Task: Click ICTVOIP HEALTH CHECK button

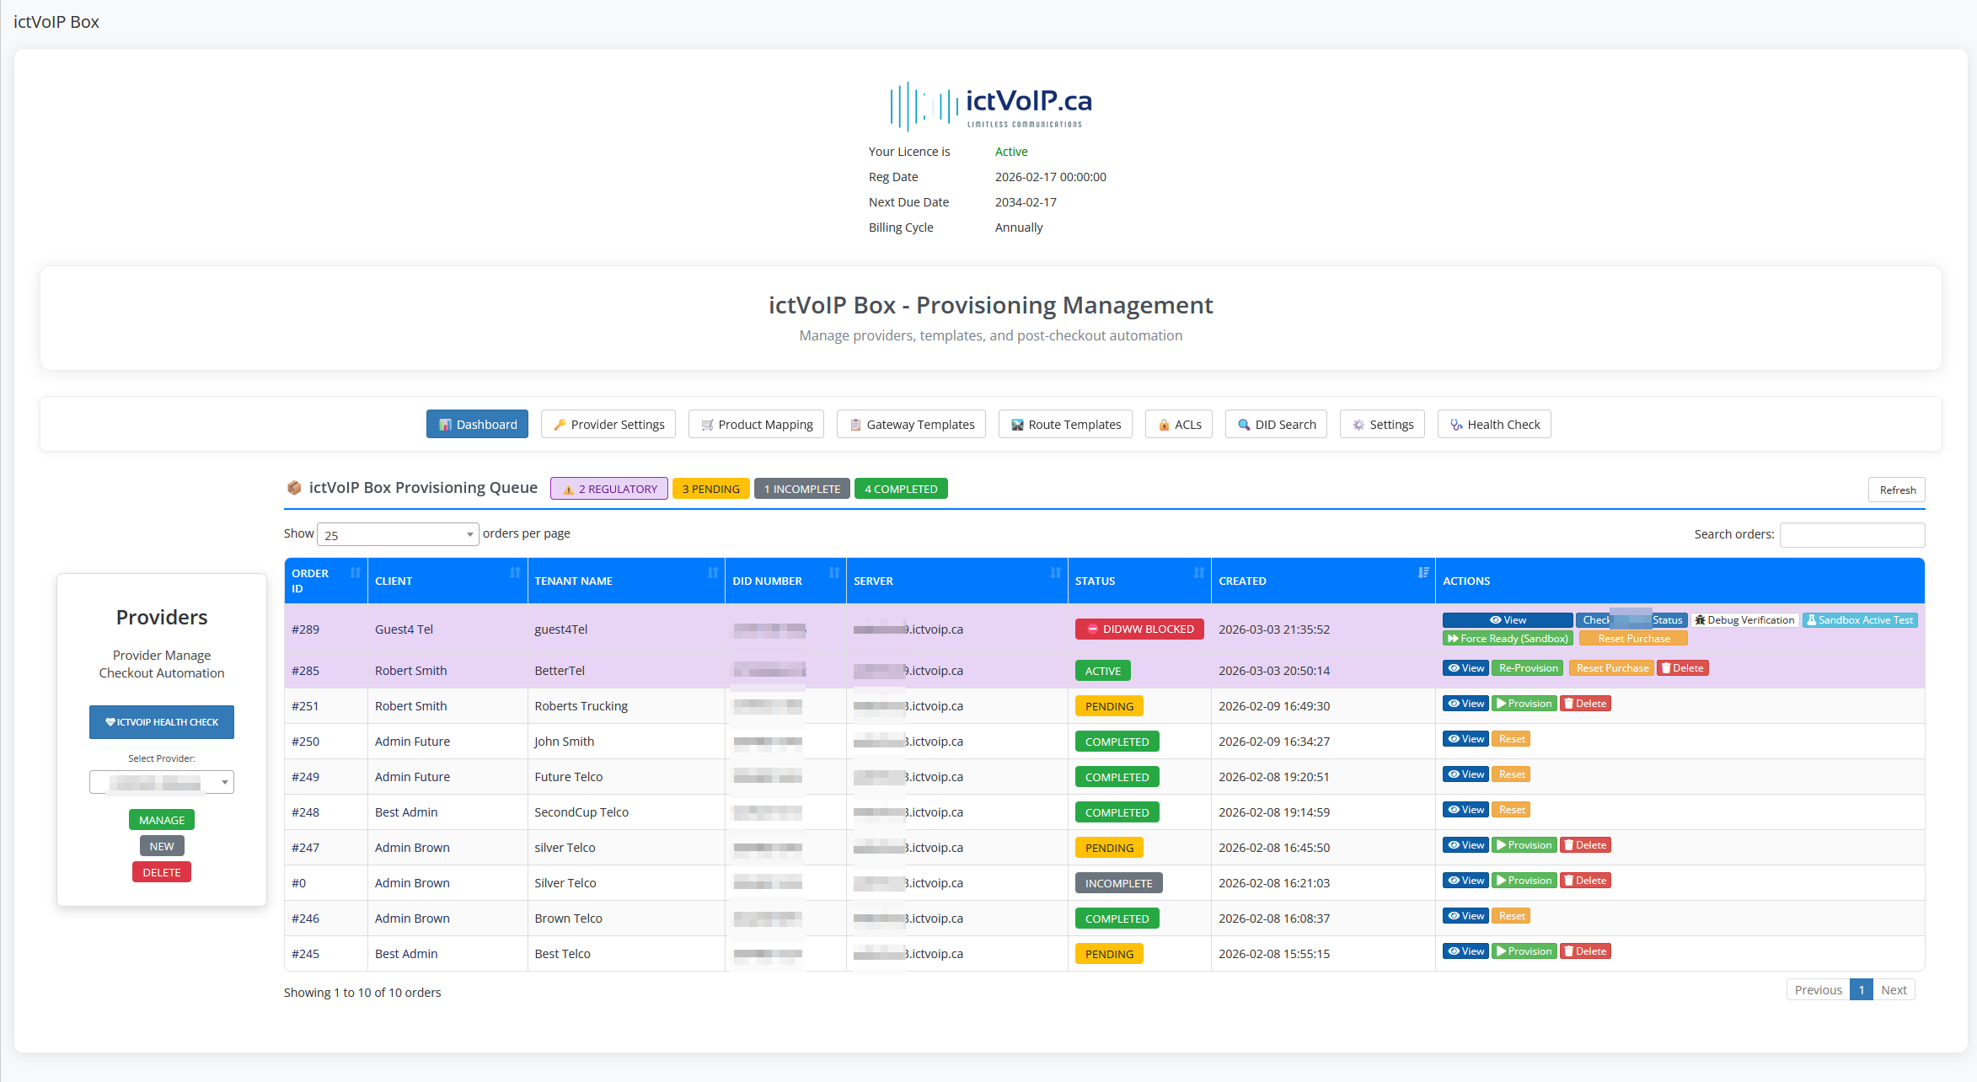Action: (x=162, y=722)
